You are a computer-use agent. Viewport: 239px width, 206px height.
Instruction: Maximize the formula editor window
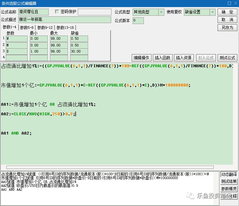229,3
